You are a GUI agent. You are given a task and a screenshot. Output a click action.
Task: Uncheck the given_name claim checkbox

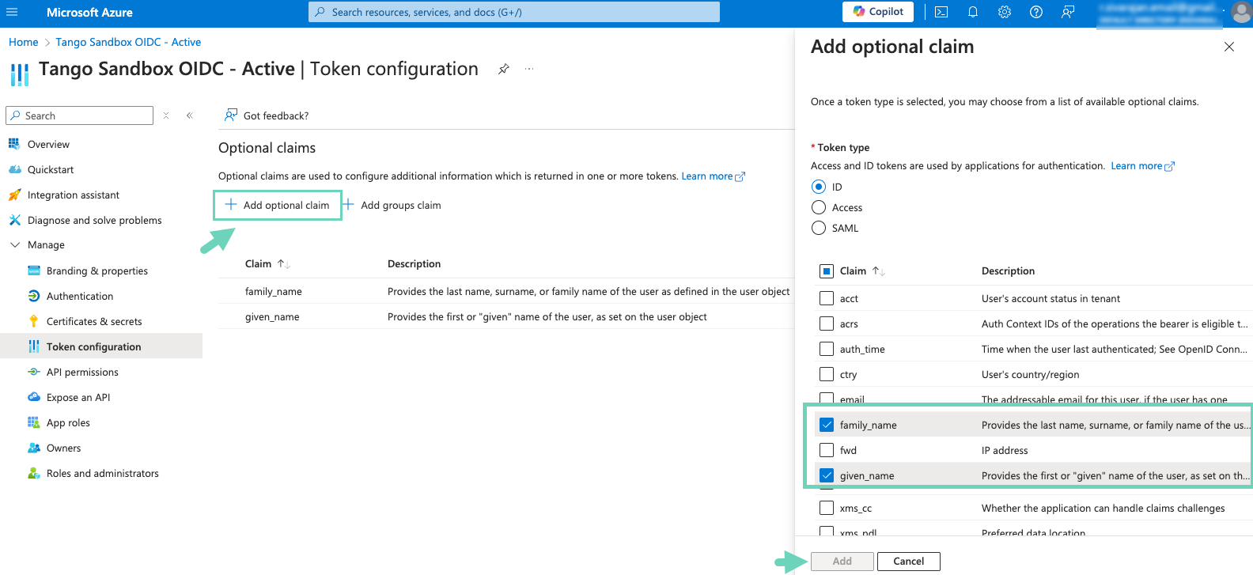pyautogui.click(x=827, y=475)
